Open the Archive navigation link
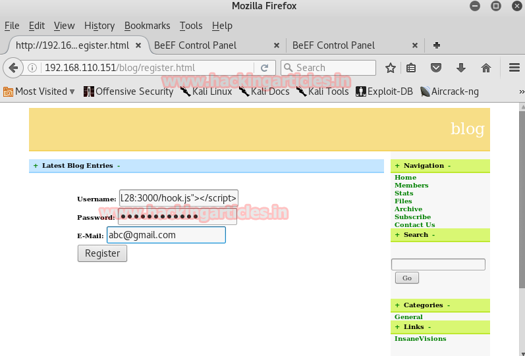The image size is (525, 356). (x=408, y=209)
